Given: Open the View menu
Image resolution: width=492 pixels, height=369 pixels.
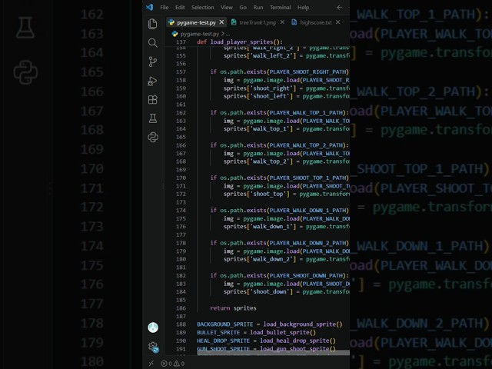Looking at the screenshot, I should click(226, 7).
